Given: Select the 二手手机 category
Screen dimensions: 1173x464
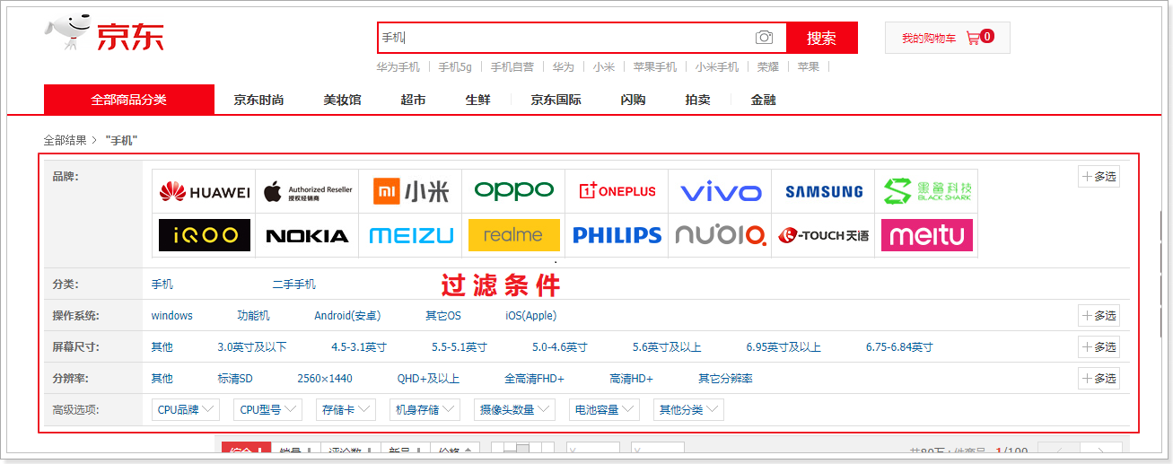Looking at the screenshot, I should 294,285.
